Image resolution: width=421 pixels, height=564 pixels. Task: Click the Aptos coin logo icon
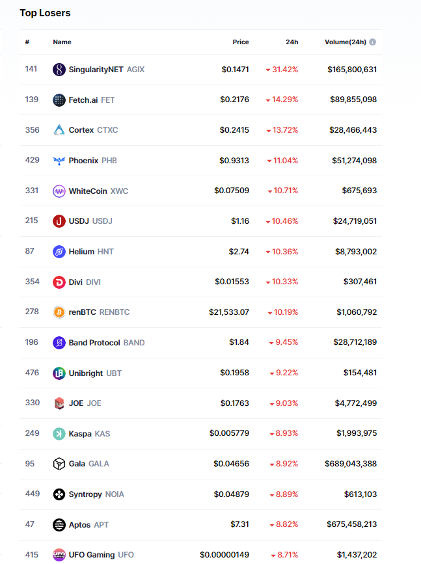pos(59,524)
